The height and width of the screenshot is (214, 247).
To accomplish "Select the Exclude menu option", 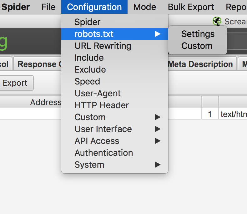I will click(x=90, y=69).
